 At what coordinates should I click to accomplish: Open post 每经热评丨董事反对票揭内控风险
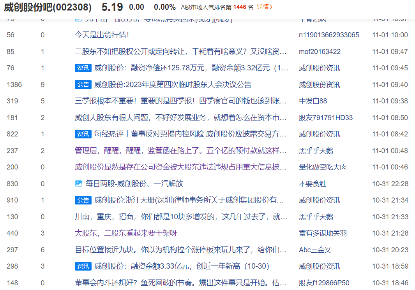point(190,134)
